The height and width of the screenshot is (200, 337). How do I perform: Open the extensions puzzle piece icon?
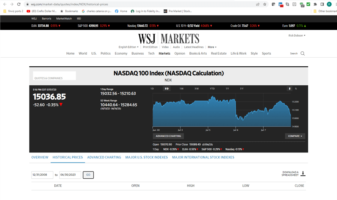tap(315, 4)
